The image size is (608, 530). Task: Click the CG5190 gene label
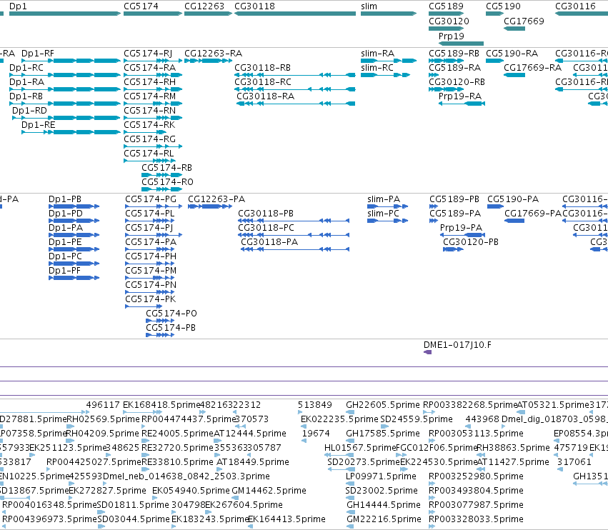pos(503,6)
